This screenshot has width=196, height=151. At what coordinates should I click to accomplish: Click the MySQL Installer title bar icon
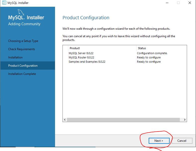(x=4, y=3)
